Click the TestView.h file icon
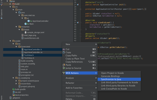The image size is (157, 100). click(22, 55)
